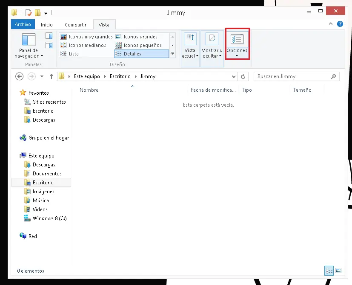Open Help with the question mark icon
This screenshot has height=285, width=352.
click(x=340, y=24)
